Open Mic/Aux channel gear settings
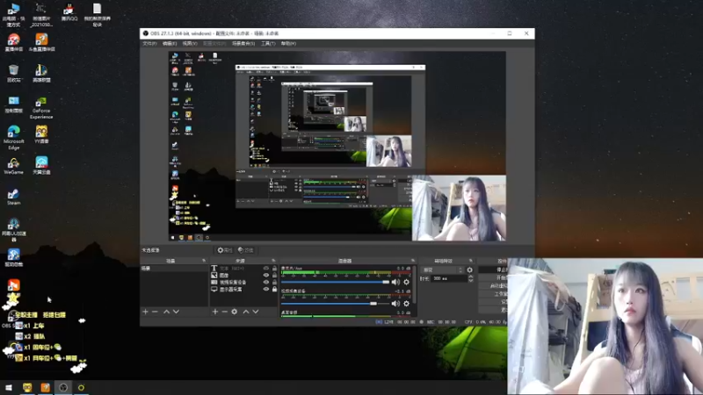This screenshot has width=703, height=395. 406,282
